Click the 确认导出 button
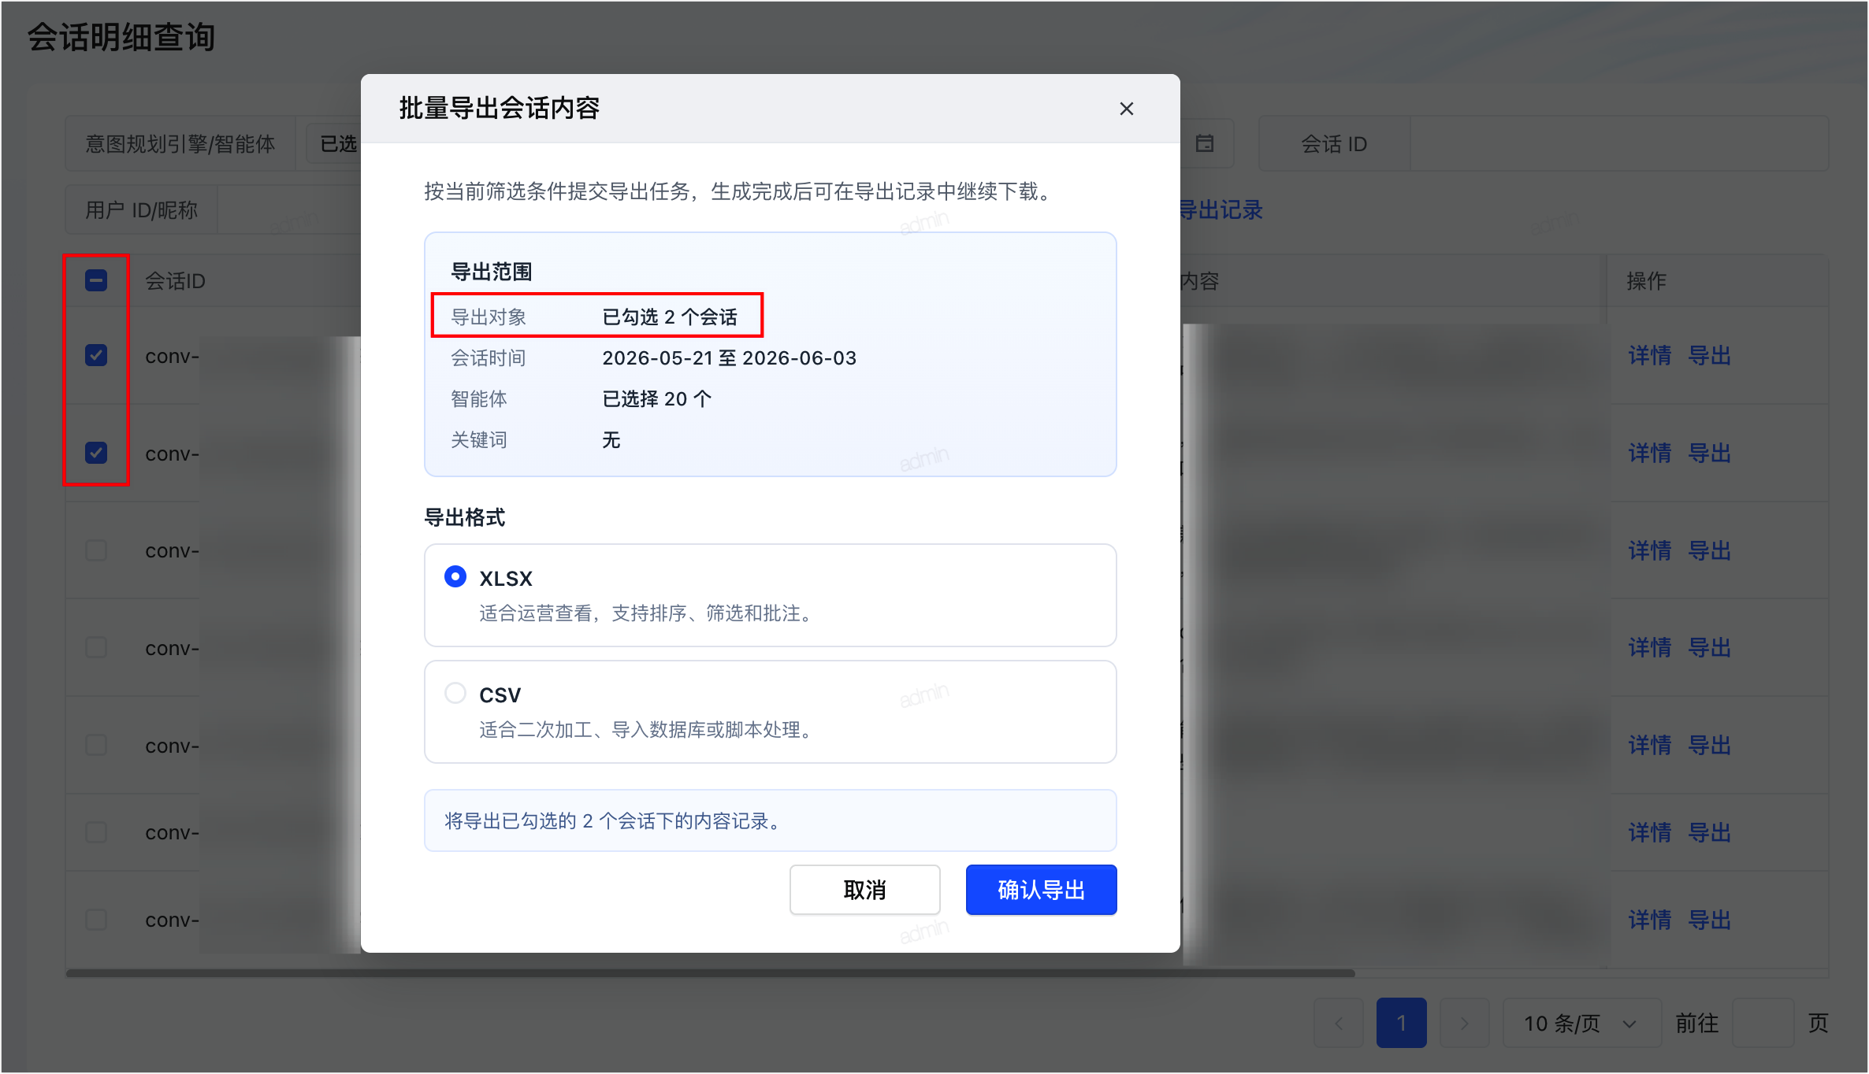The width and height of the screenshot is (1869, 1074). coord(1041,890)
